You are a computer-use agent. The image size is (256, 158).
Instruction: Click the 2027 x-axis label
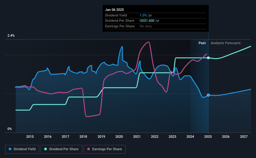point(244,137)
